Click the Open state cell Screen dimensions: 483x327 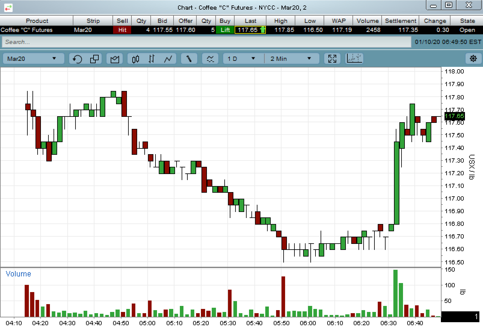467,30
